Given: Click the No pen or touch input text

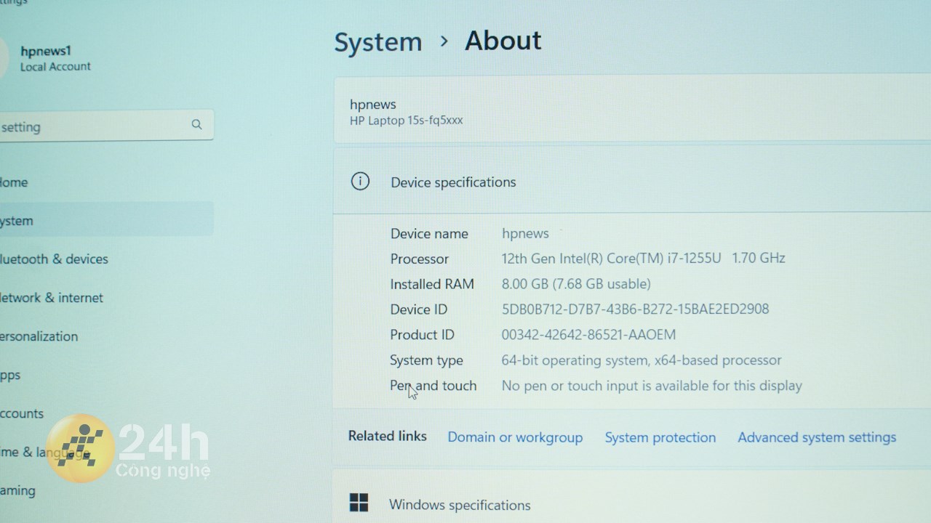Looking at the screenshot, I should pos(652,386).
